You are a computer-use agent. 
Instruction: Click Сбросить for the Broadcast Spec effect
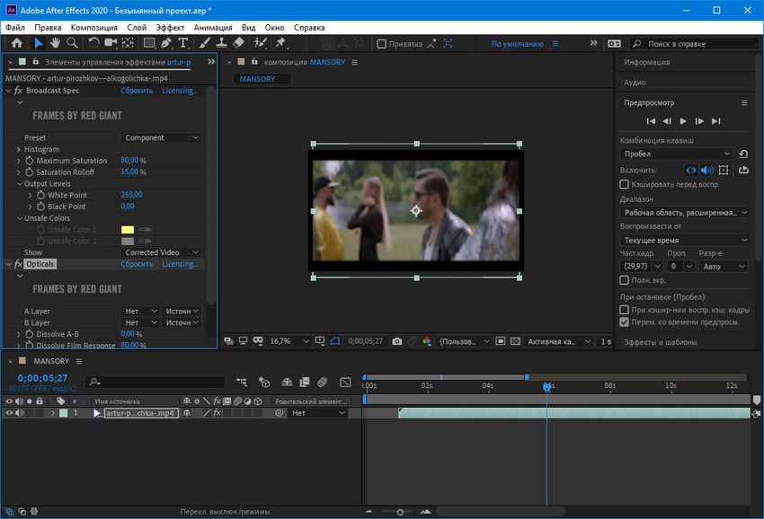[x=137, y=91]
